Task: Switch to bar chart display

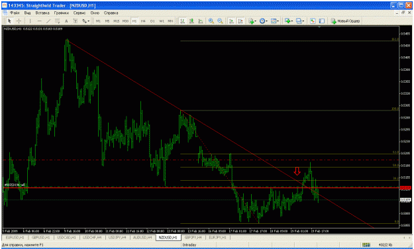Action: tap(182, 21)
